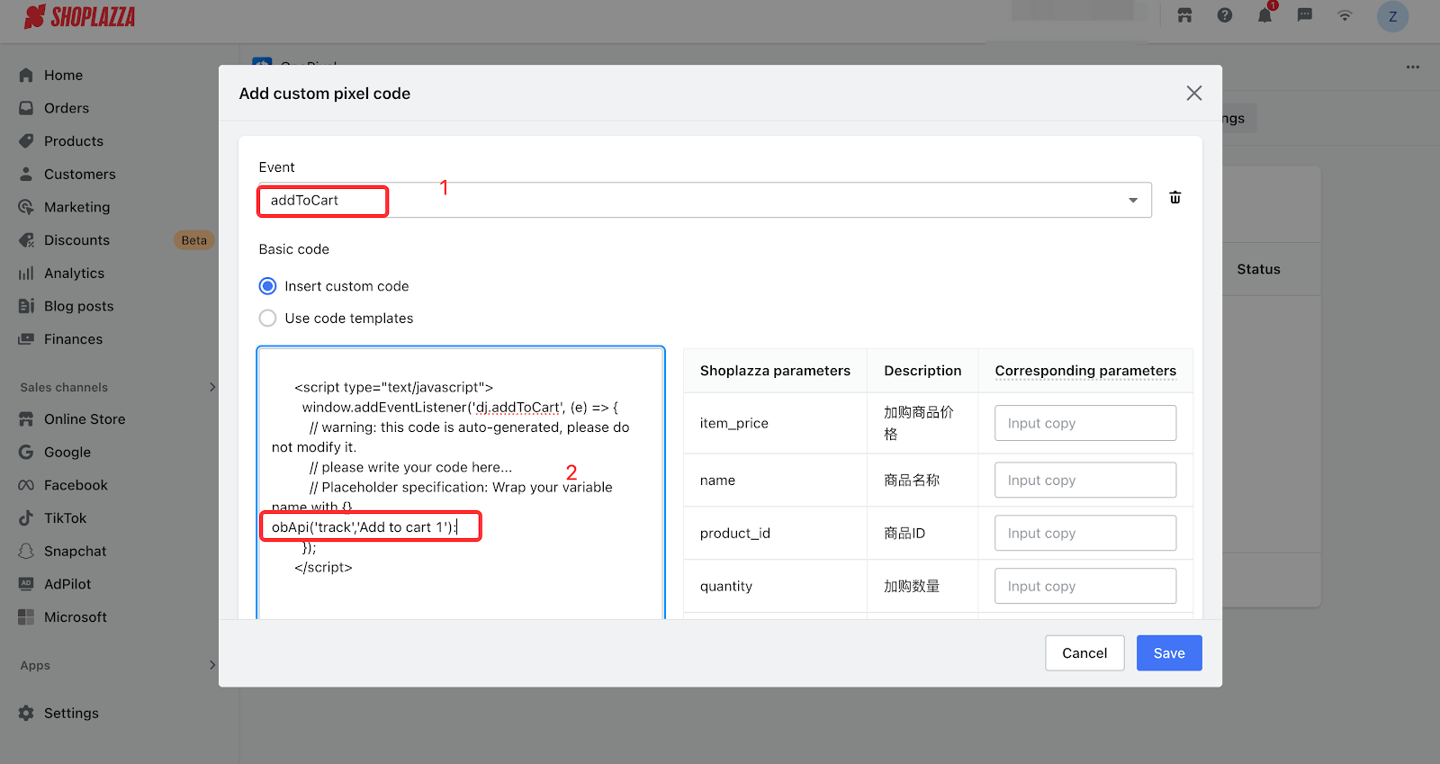Open the notifications bell icon

[1264, 15]
